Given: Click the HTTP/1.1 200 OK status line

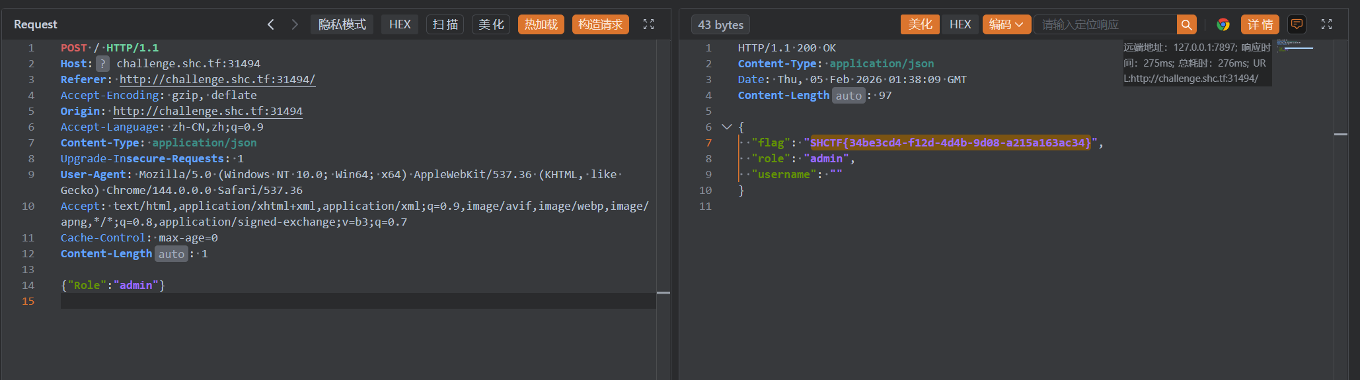Looking at the screenshot, I should (787, 47).
